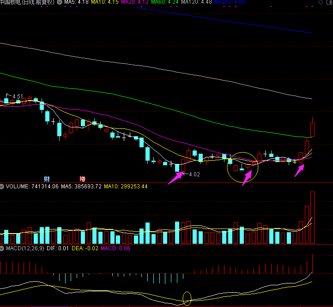Select the MA250: 4.88 indicator label
This screenshot has height=307, width=333.
click(230, 2)
